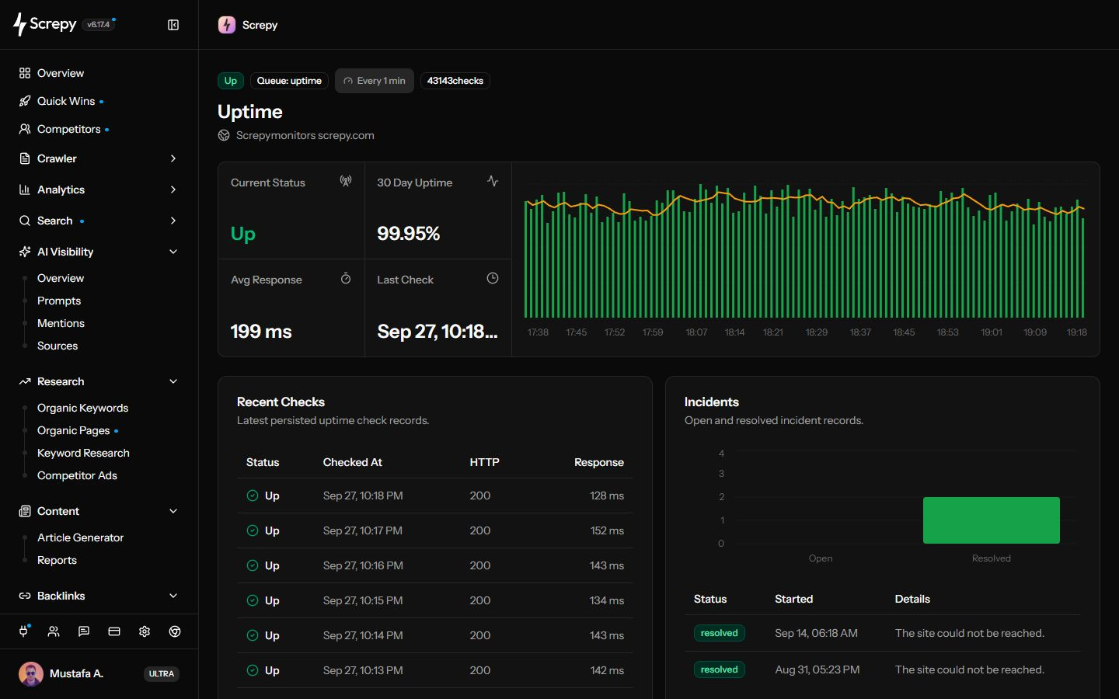Click the resolved badge for Sep 14 incident
The height and width of the screenshot is (699, 1119).
tap(720, 633)
